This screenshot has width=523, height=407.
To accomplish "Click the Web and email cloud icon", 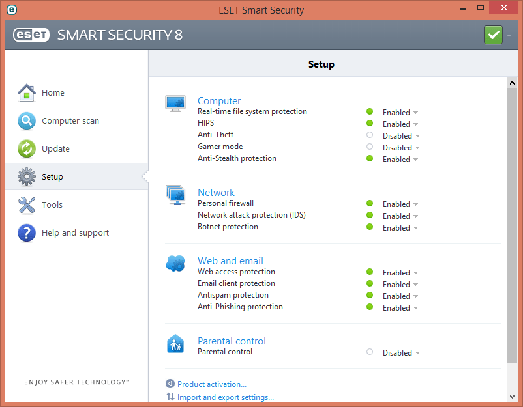I will point(175,264).
